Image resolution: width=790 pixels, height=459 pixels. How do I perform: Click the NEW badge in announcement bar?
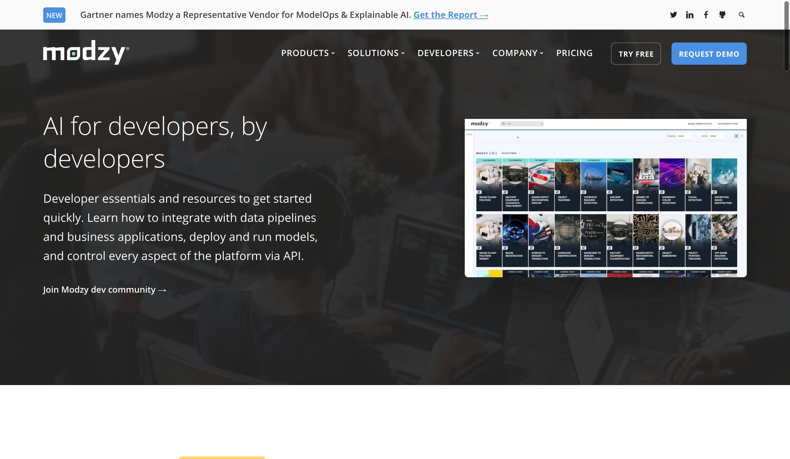click(54, 15)
